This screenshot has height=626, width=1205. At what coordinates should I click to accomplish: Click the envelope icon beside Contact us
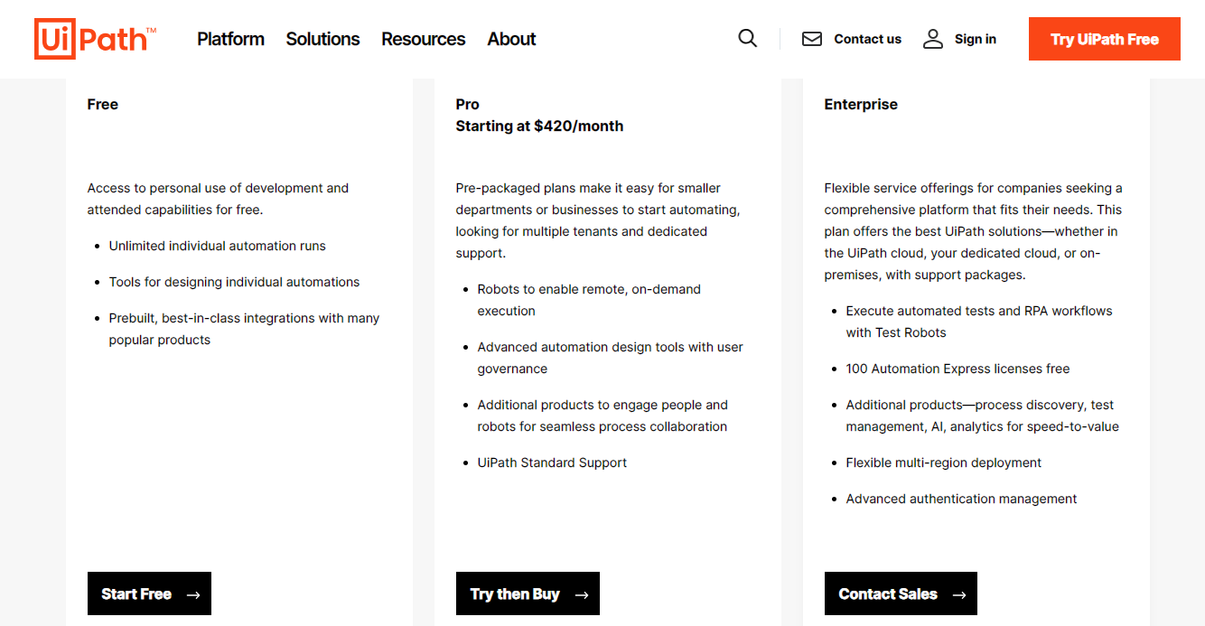coord(812,39)
